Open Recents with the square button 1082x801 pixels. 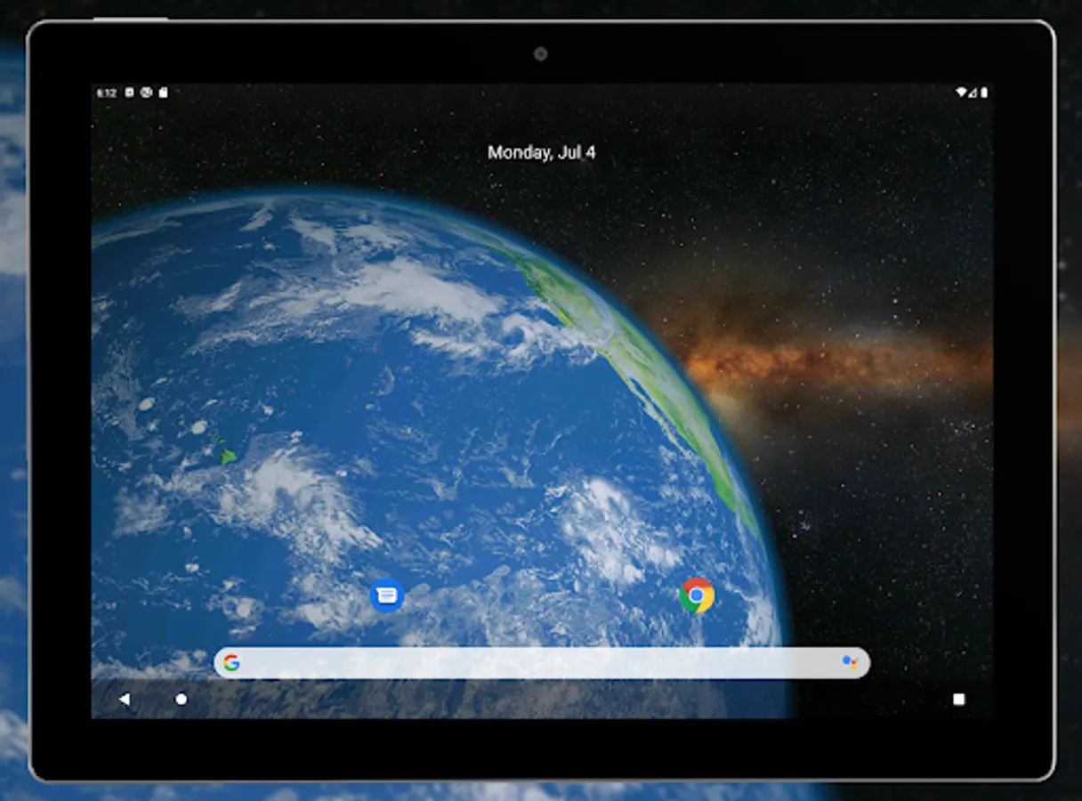(958, 700)
